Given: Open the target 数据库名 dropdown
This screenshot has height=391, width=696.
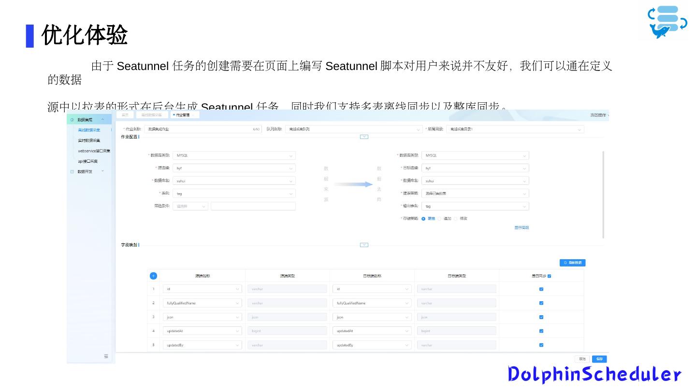Looking at the screenshot, I should 475,181.
